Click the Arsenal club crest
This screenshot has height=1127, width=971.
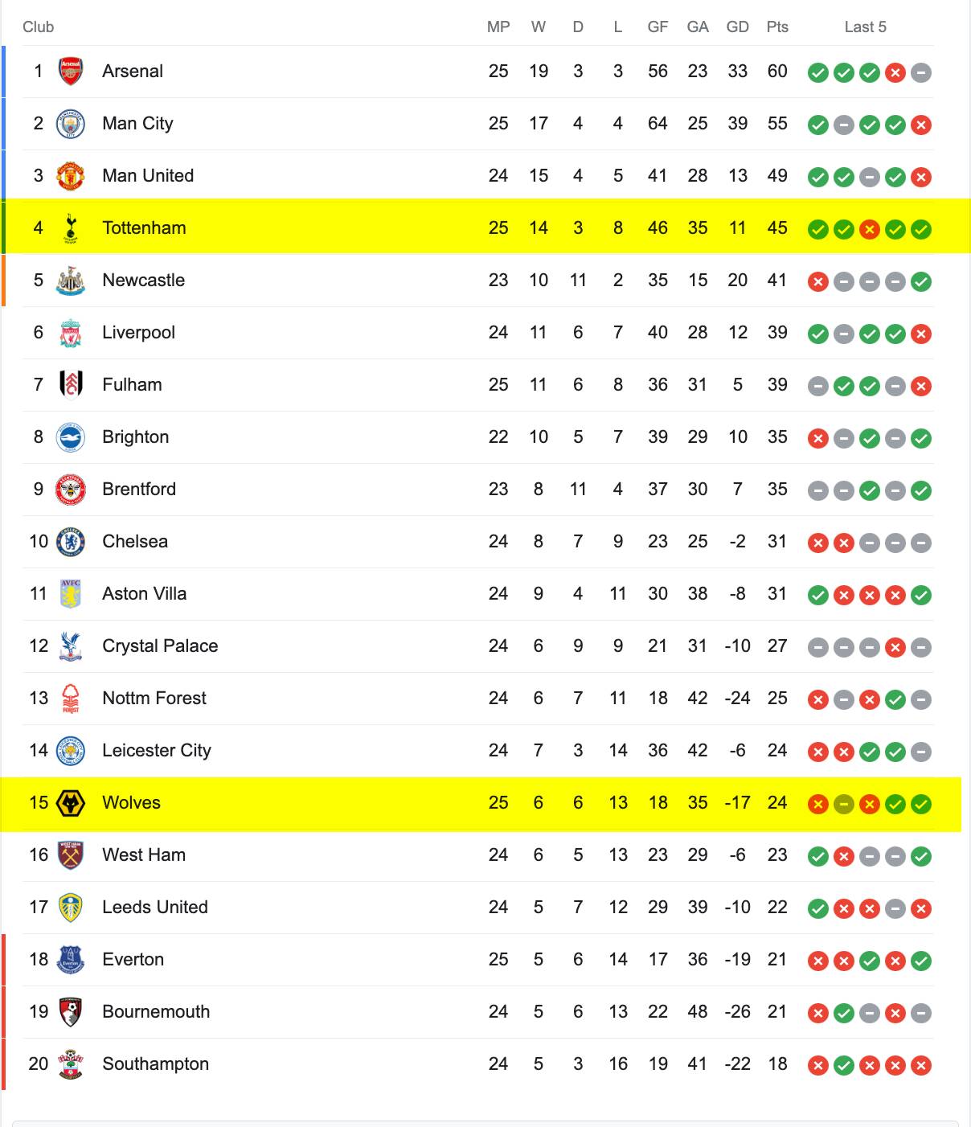click(x=71, y=72)
